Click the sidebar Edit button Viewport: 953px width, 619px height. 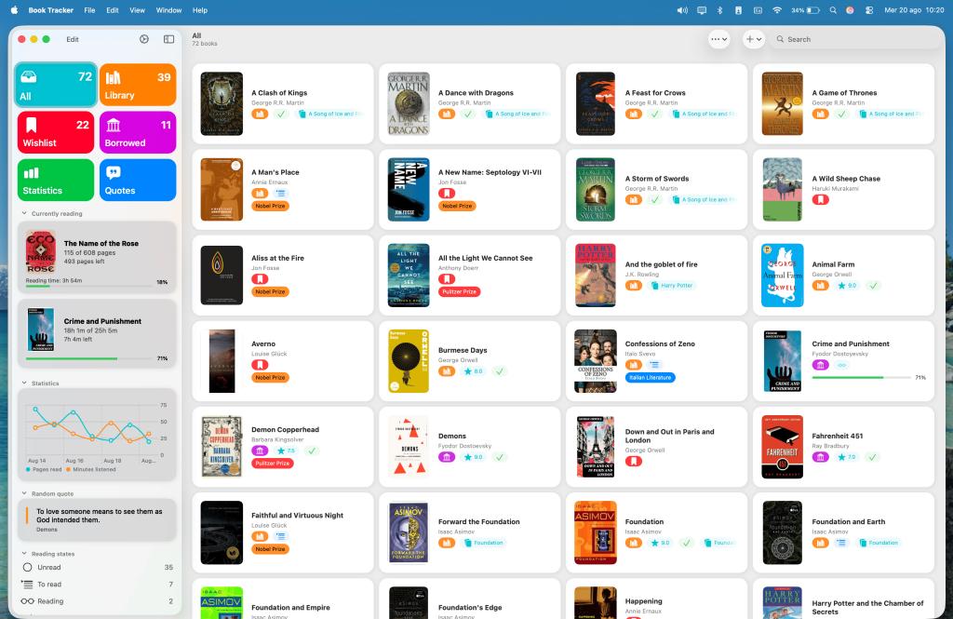coord(73,39)
